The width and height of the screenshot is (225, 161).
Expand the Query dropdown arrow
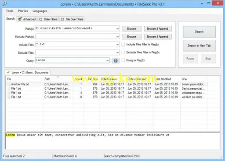coord(108,60)
